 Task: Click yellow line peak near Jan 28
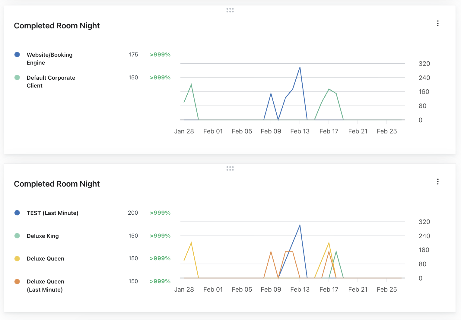click(191, 243)
